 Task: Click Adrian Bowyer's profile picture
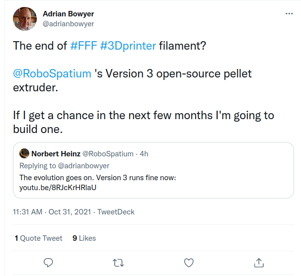25,19
